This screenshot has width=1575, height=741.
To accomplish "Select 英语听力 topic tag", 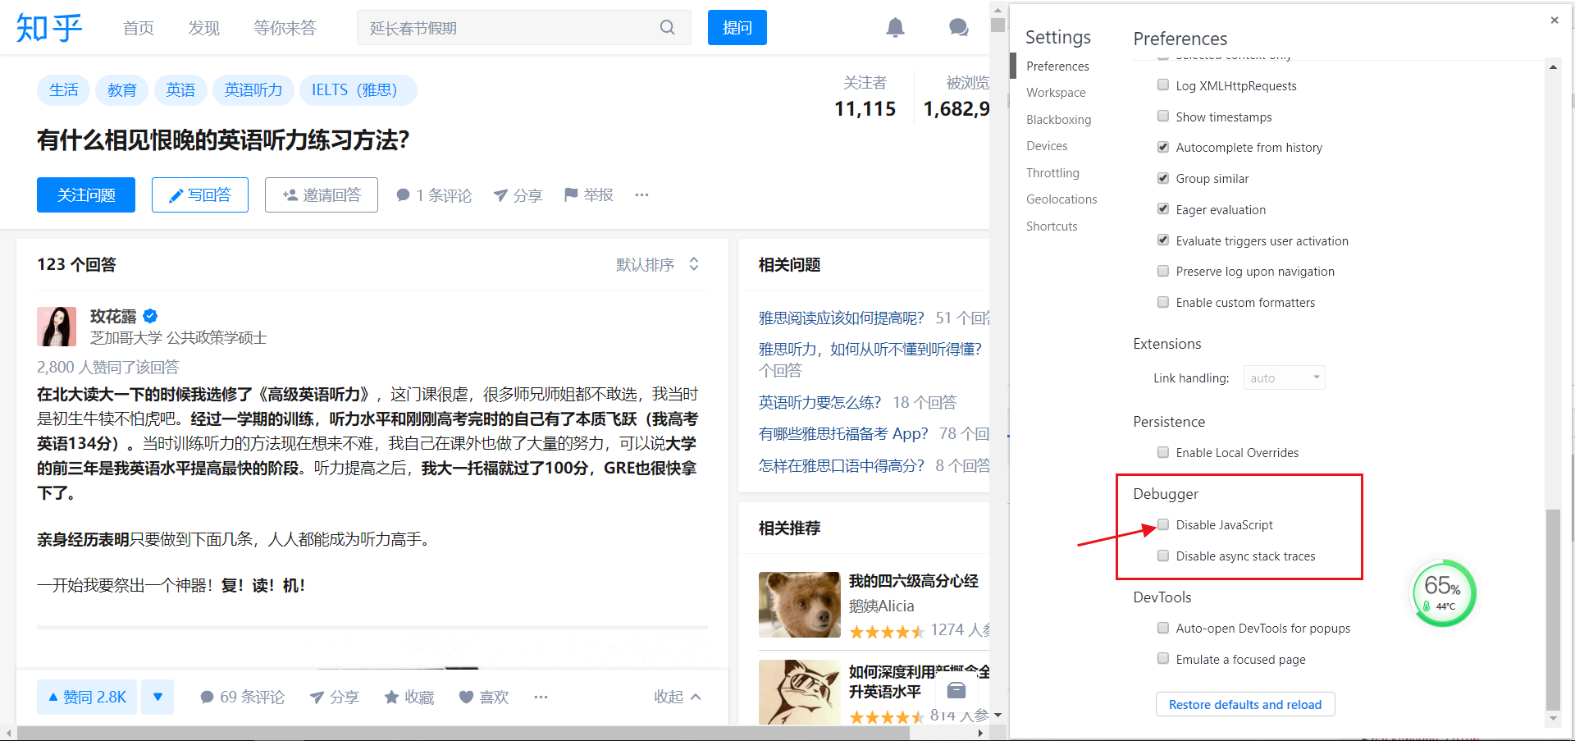I will tap(253, 90).
